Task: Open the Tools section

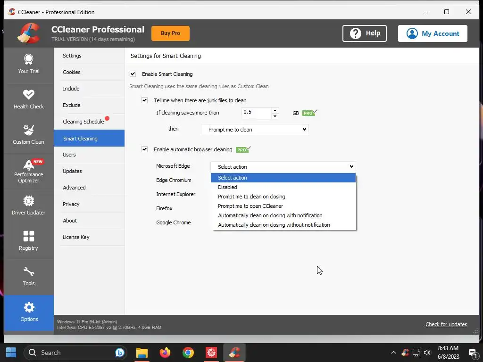Action: 29,276
